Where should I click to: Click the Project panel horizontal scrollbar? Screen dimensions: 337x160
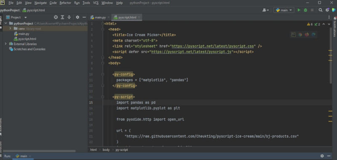pos(39,151)
